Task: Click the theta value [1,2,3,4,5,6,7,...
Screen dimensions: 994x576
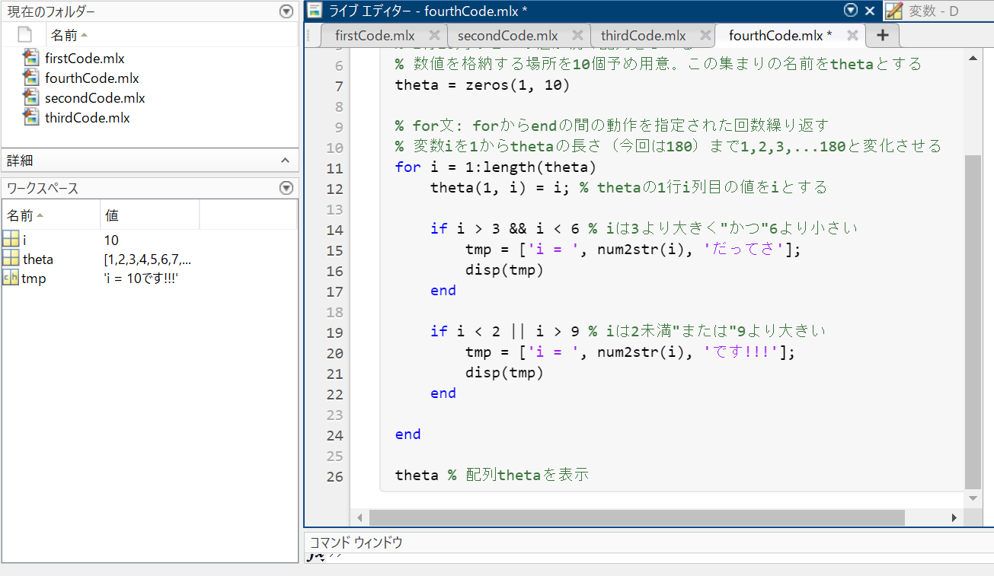Action: pos(147,259)
